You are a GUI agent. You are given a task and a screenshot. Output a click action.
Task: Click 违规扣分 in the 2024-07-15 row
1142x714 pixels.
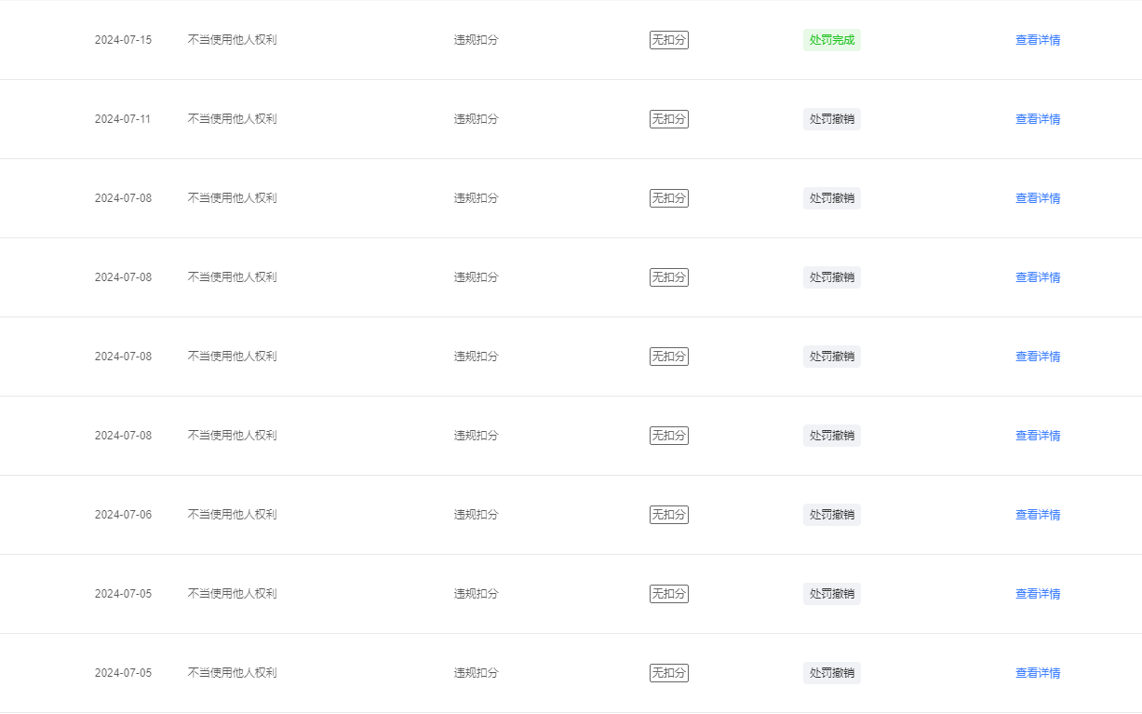click(477, 40)
